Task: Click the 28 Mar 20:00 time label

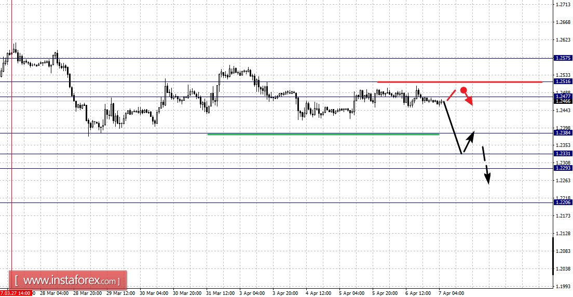Action: (x=88, y=293)
